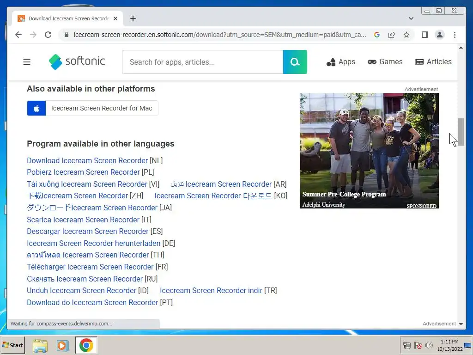Open the Google icon in the address bar
Image resolution: width=473 pixels, height=355 pixels.
[x=377, y=35]
